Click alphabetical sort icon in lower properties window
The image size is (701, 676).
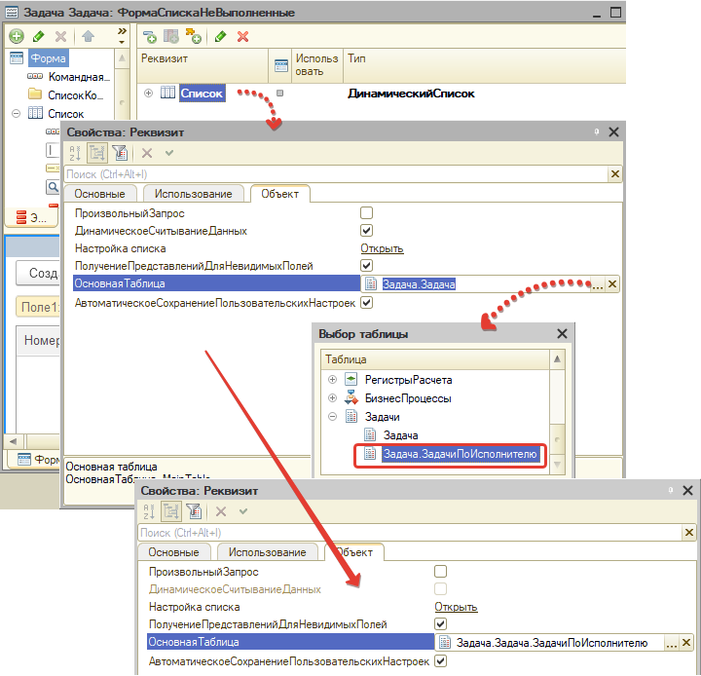149,511
